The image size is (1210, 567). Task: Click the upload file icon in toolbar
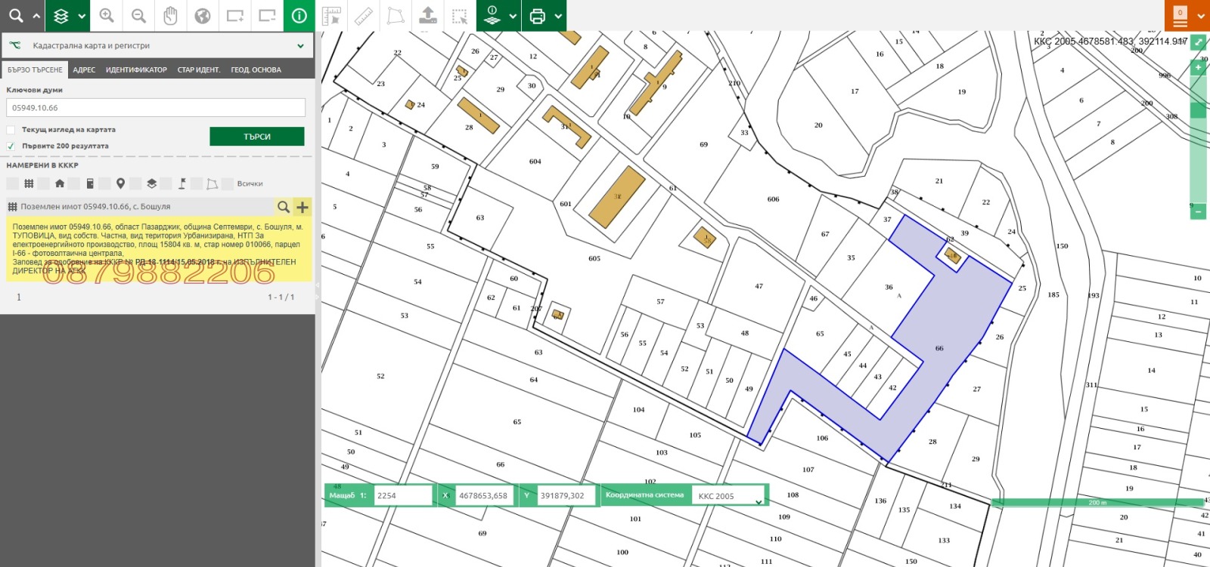point(428,16)
